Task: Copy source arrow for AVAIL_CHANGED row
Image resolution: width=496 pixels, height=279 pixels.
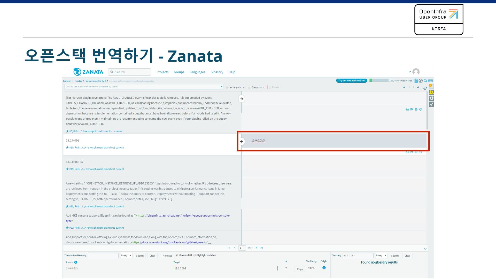Action: (242, 99)
